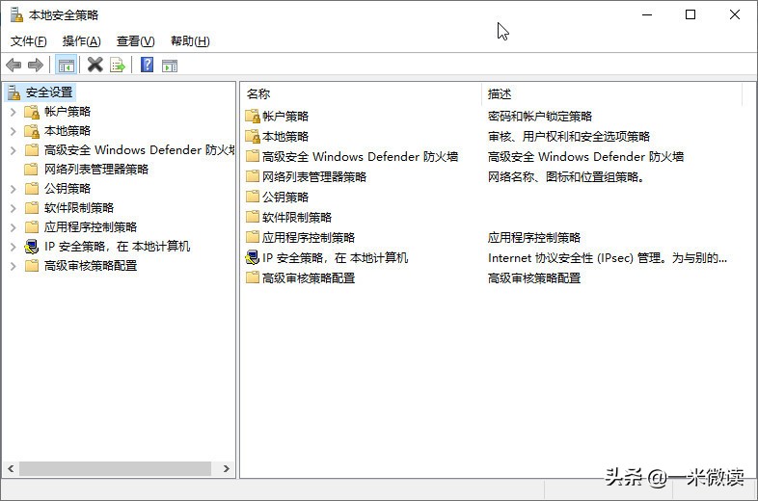Click the 软件限制策略 folder icon in list pane
The image size is (758, 501).
pyautogui.click(x=253, y=217)
